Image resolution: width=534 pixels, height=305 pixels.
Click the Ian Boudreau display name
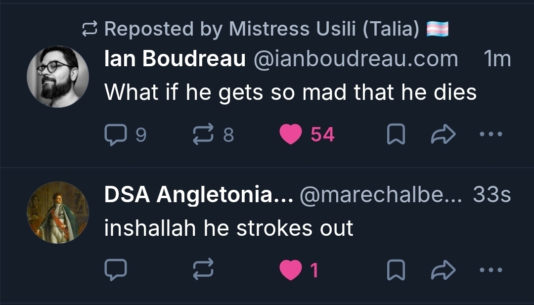pyautogui.click(x=175, y=59)
